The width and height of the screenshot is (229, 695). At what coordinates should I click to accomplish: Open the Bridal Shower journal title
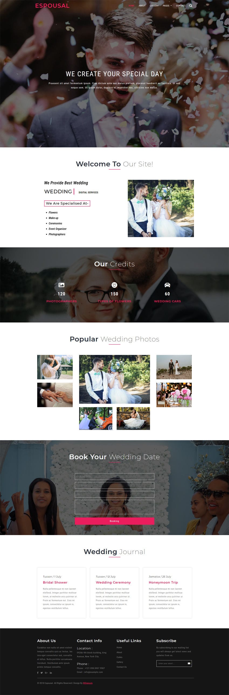click(x=55, y=582)
